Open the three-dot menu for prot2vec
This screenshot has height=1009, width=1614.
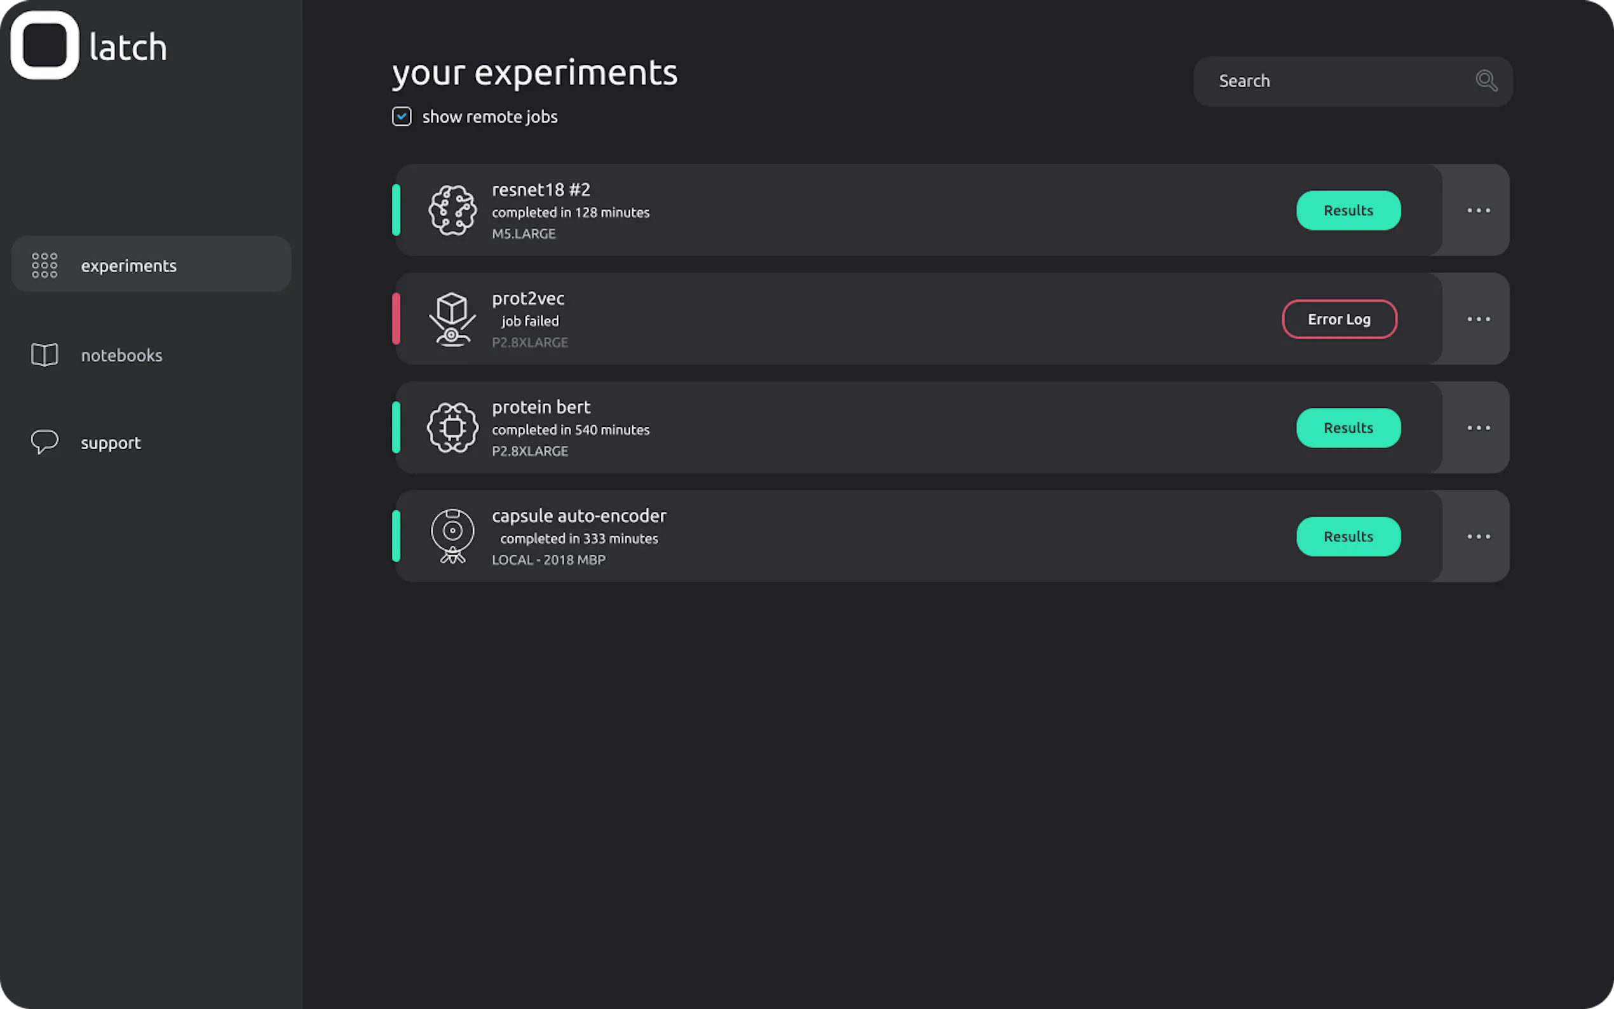tap(1478, 319)
